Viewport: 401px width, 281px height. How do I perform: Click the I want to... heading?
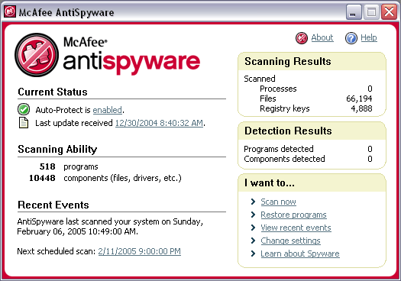click(x=270, y=182)
